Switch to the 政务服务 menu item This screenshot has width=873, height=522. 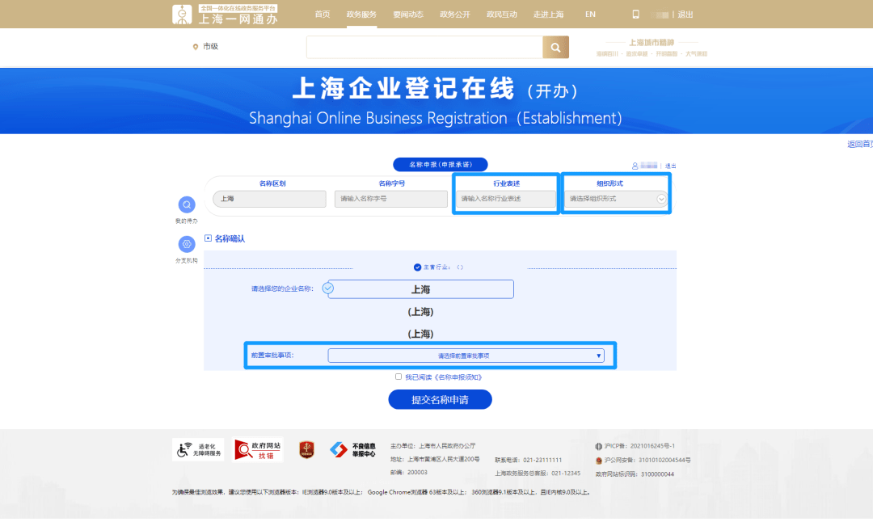tap(361, 14)
